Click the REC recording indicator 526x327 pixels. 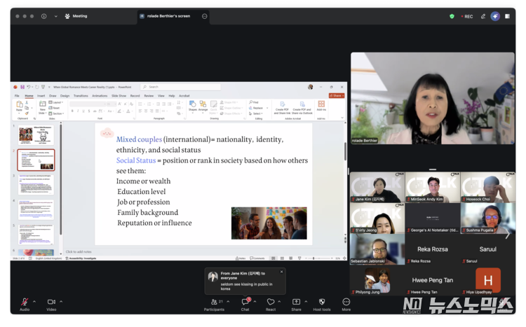coord(466,16)
